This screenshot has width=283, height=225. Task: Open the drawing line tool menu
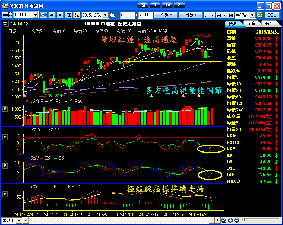pos(209,15)
